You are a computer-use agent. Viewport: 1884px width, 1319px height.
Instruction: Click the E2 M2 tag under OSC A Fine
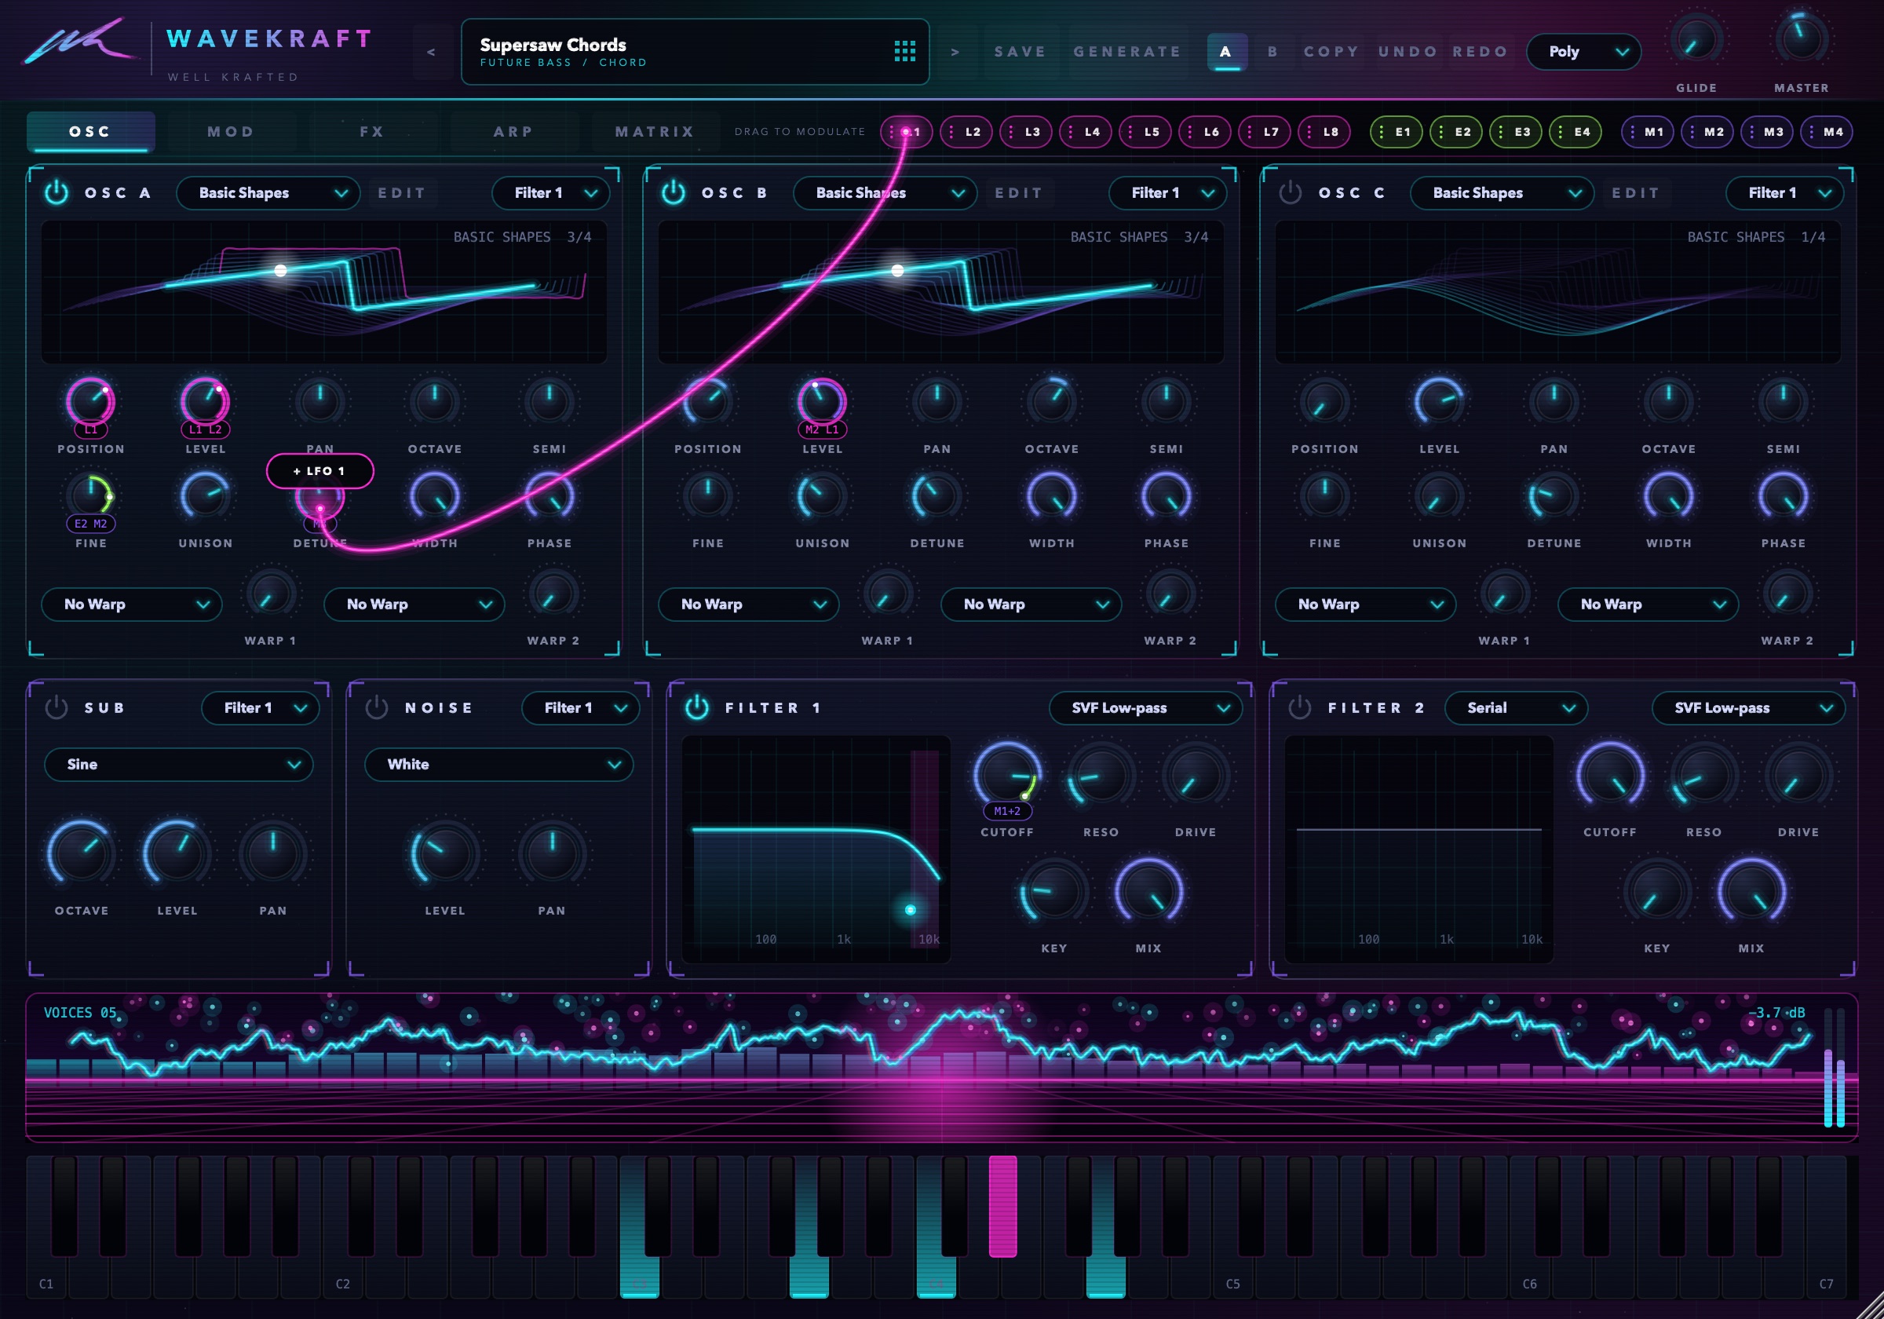pos(90,524)
